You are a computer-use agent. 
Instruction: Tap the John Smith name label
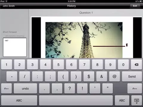pyautogui.click(x=9, y=6)
